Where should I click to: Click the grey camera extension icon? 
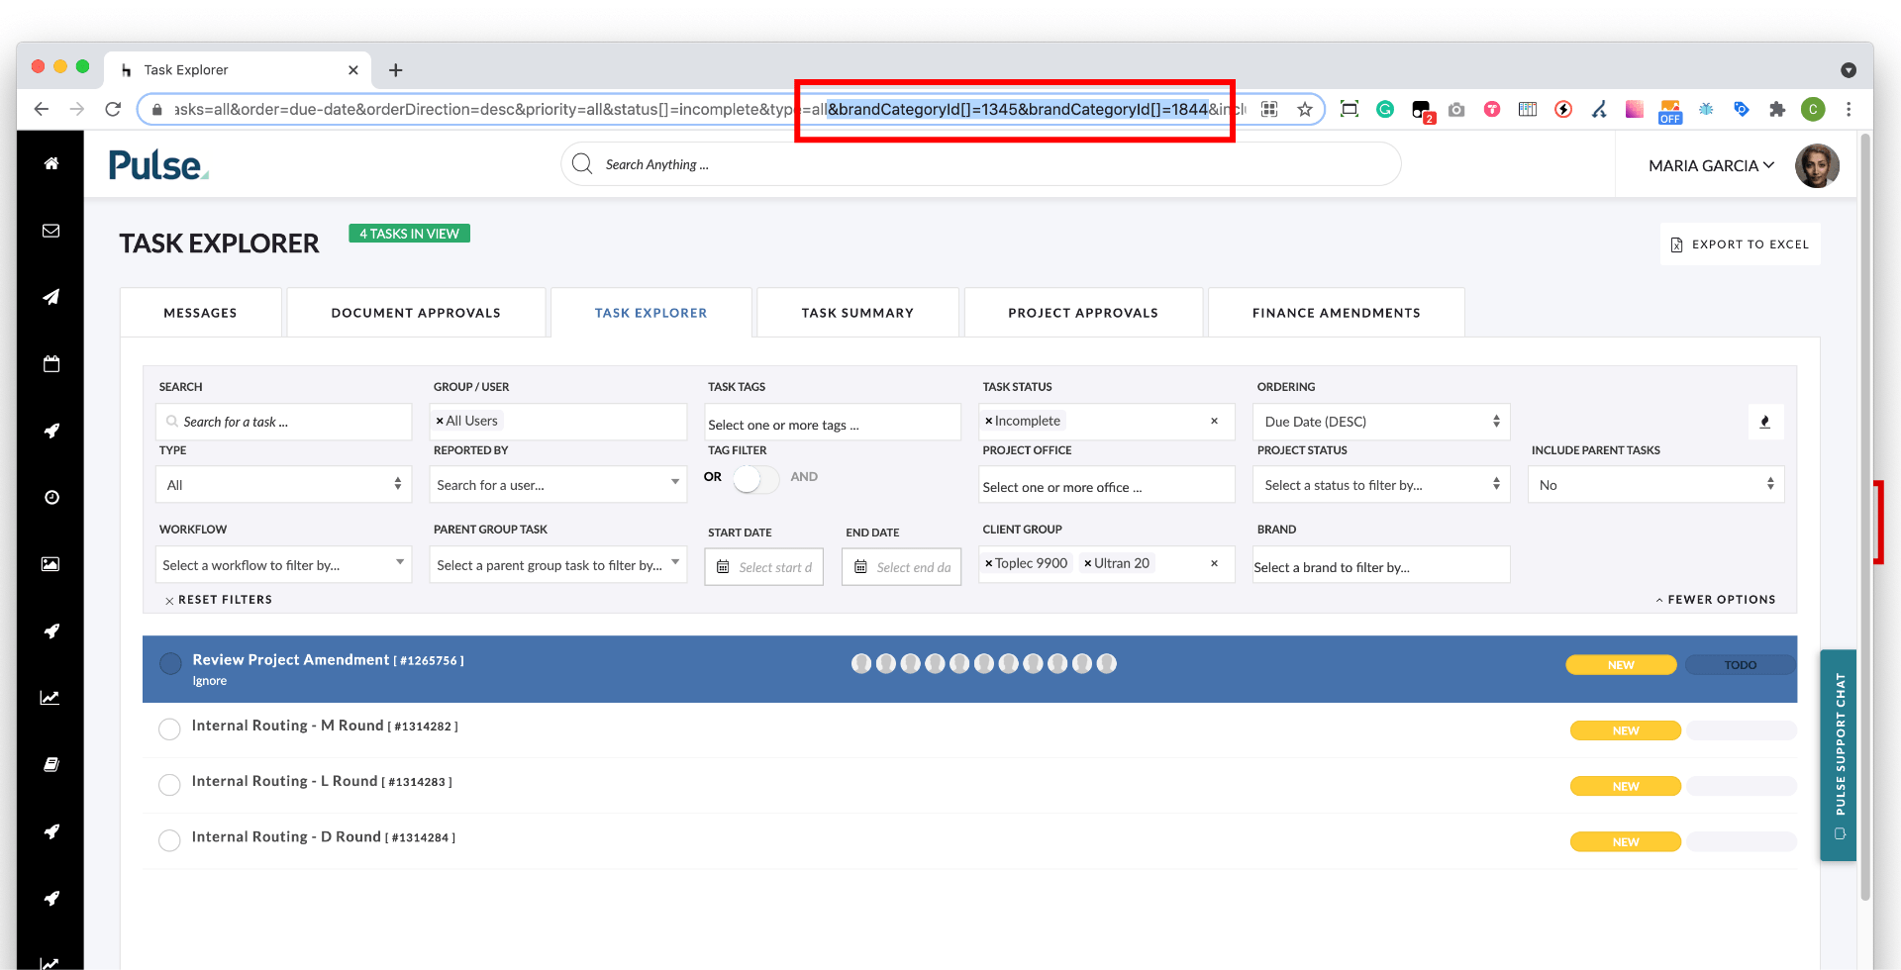[1456, 109]
